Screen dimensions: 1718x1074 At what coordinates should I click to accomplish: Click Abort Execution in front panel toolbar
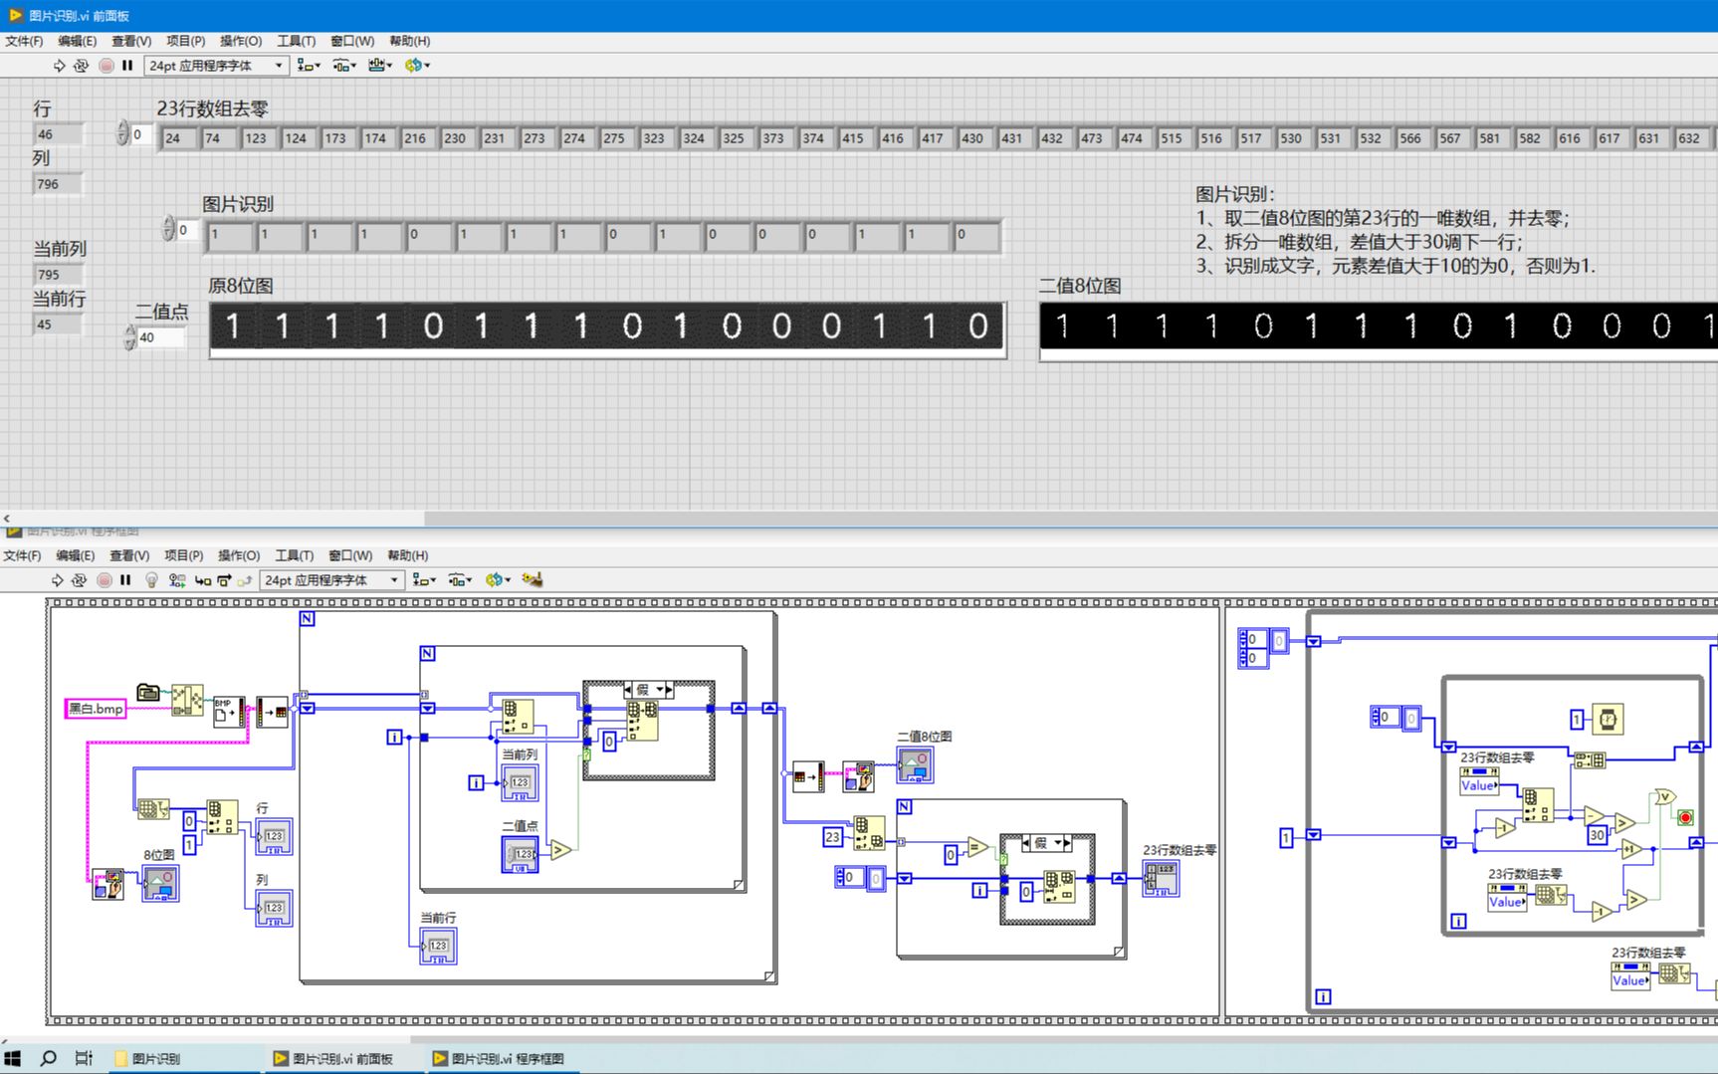click(x=107, y=66)
